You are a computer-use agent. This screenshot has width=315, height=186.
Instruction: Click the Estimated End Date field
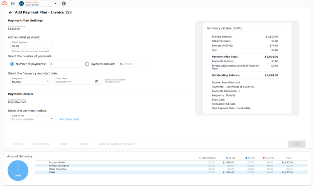click(115, 81)
